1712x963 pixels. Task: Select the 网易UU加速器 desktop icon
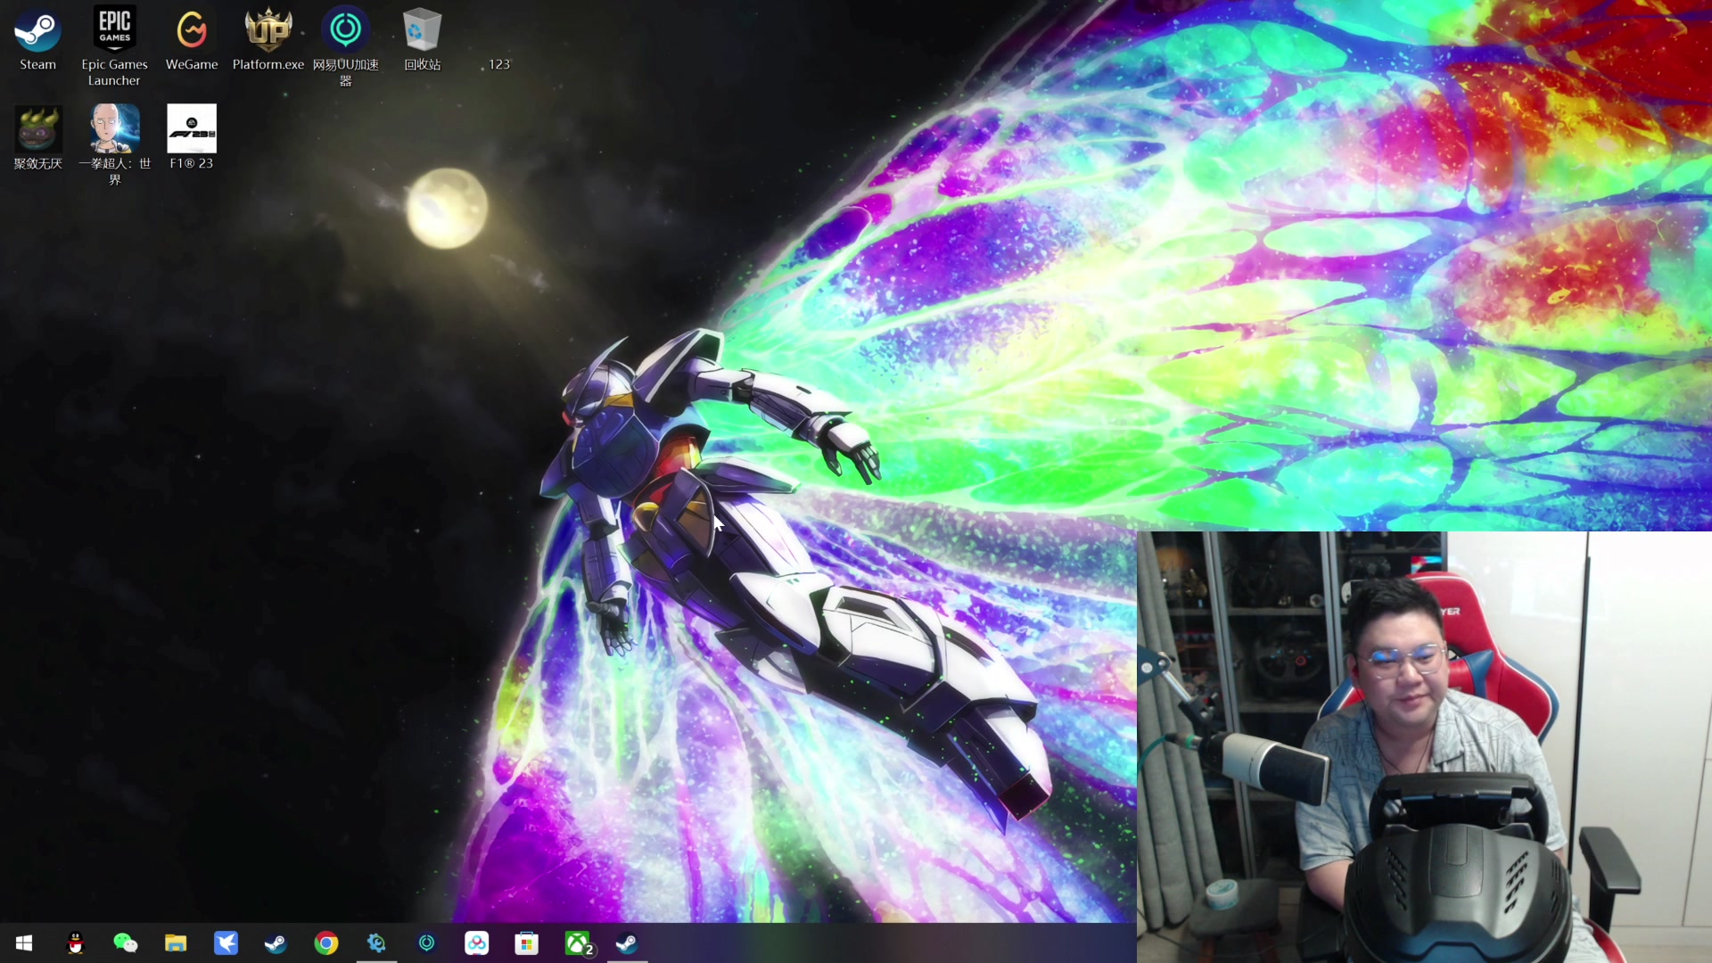point(346,46)
